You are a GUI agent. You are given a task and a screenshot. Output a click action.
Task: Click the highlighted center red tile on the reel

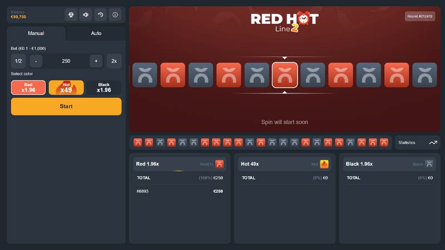[285, 75]
